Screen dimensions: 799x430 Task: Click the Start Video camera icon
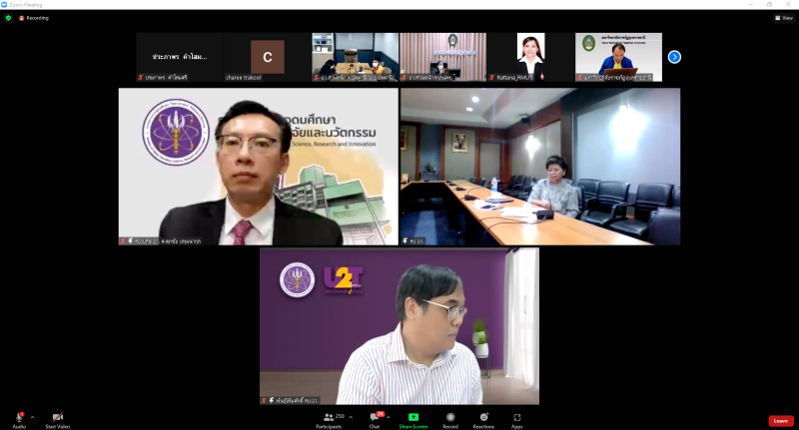click(57, 416)
